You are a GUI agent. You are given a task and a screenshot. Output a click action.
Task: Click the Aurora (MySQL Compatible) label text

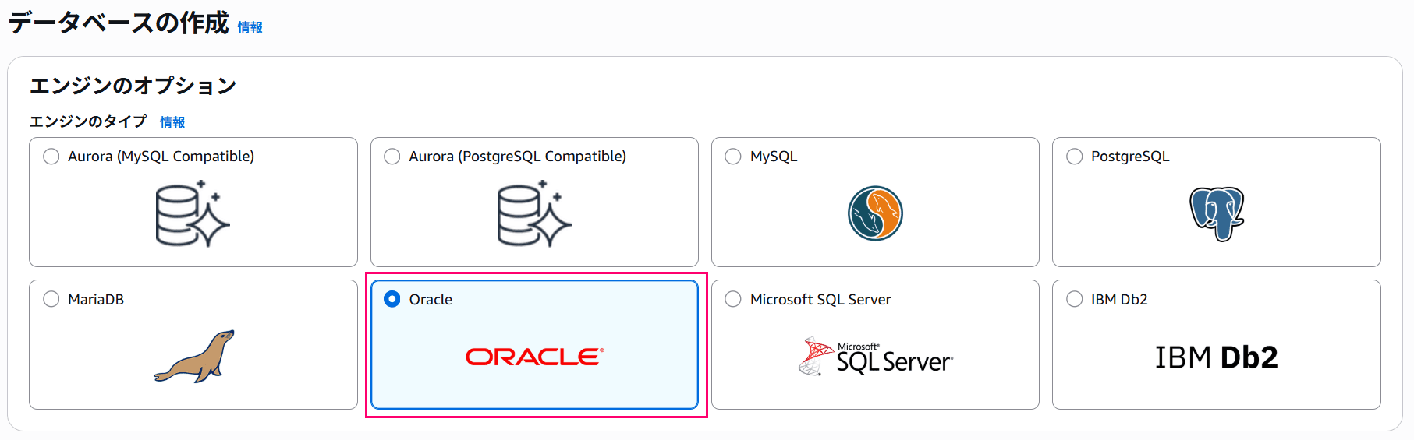(161, 157)
